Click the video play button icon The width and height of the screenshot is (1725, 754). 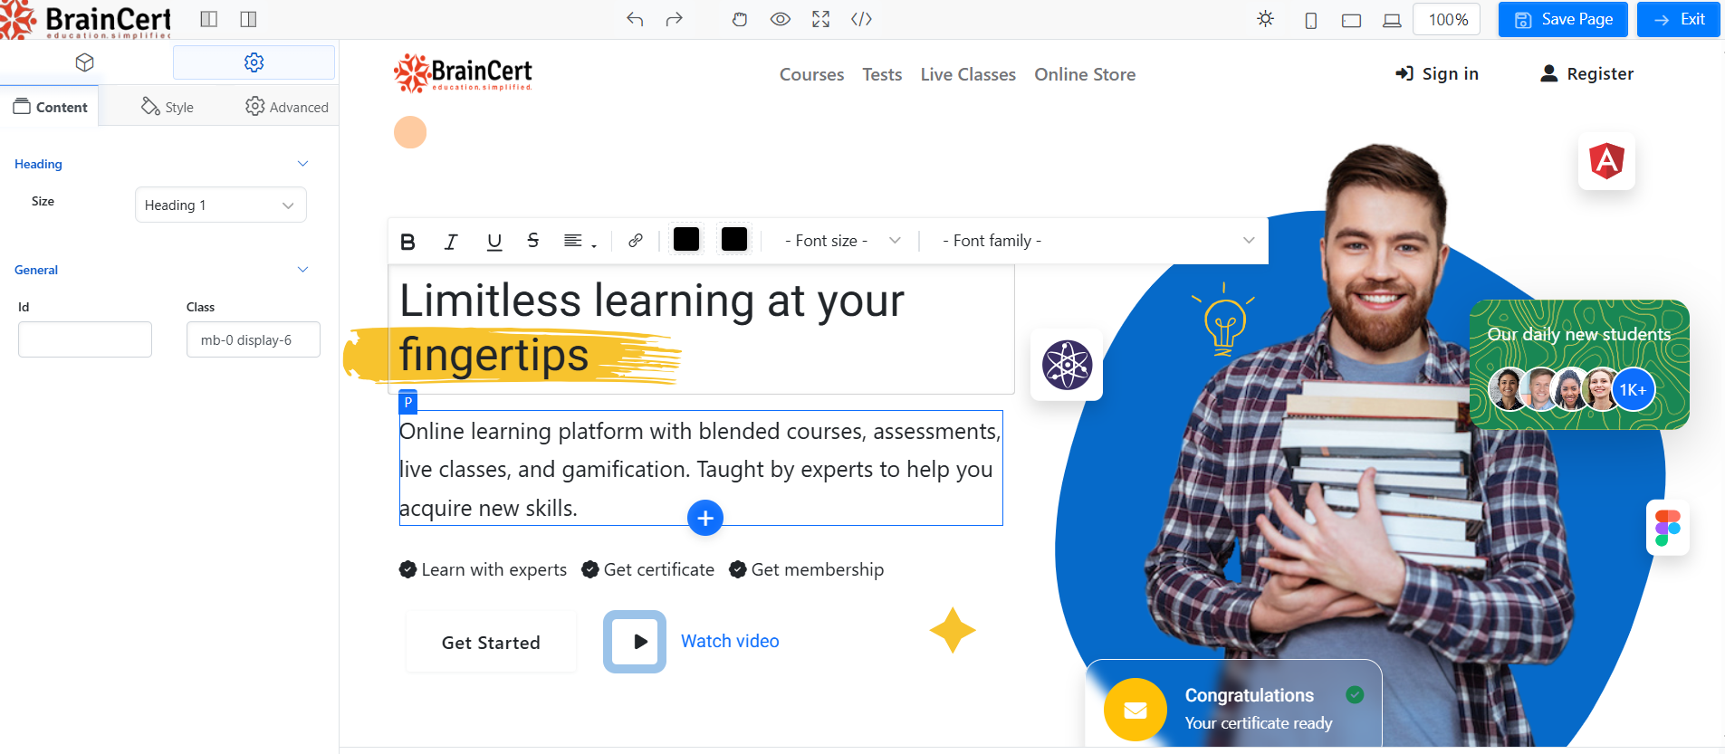[635, 642]
